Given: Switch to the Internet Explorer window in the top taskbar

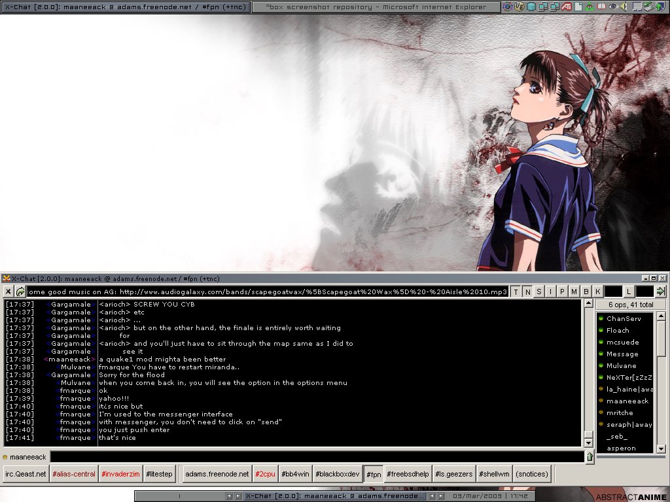Looking at the screenshot, I should (376, 7).
